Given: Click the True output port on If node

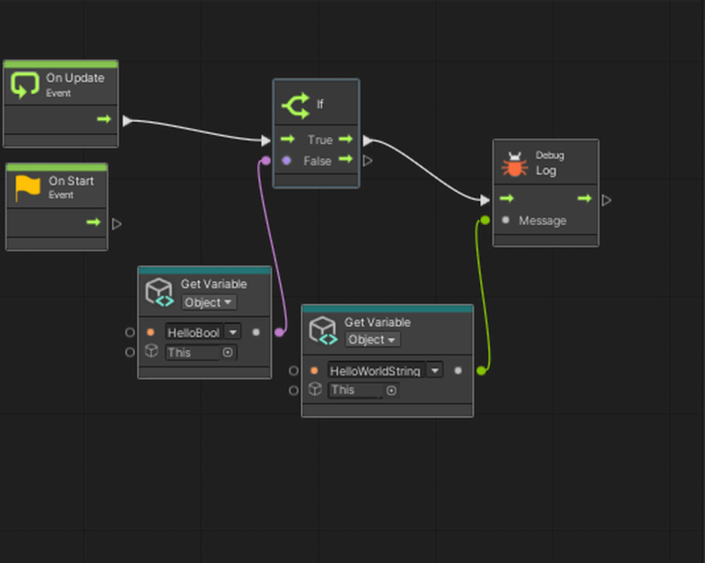Looking at the screenshot, I should (x=346, y=140).
